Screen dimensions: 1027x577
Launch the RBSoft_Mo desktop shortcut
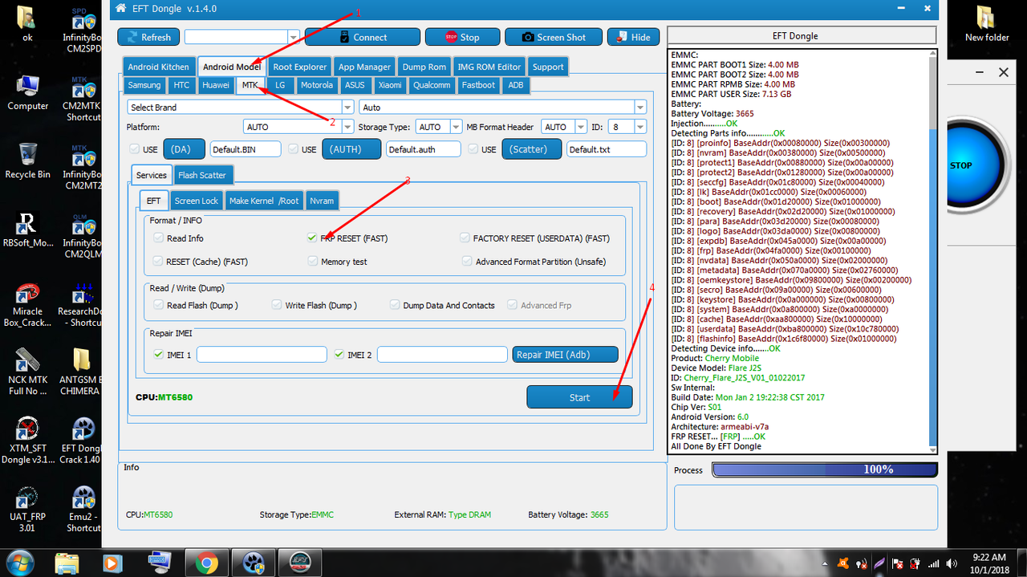coord(27,229)
